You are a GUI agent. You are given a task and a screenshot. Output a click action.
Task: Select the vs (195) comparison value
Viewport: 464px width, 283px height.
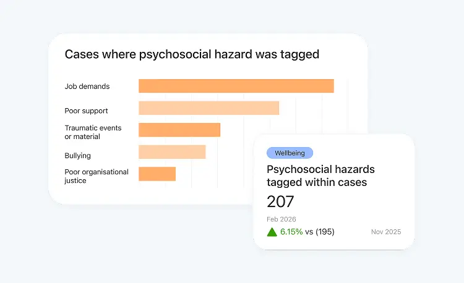(x=320, y=232)
